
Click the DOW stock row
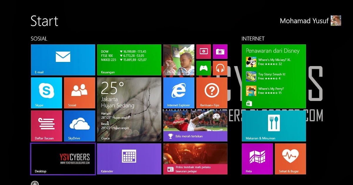[124, 51]
